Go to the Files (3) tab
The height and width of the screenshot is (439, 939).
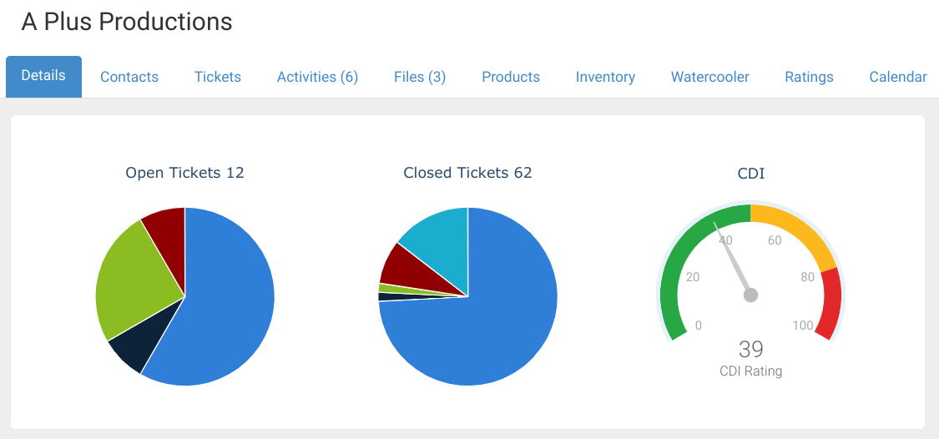pos(420,77)
